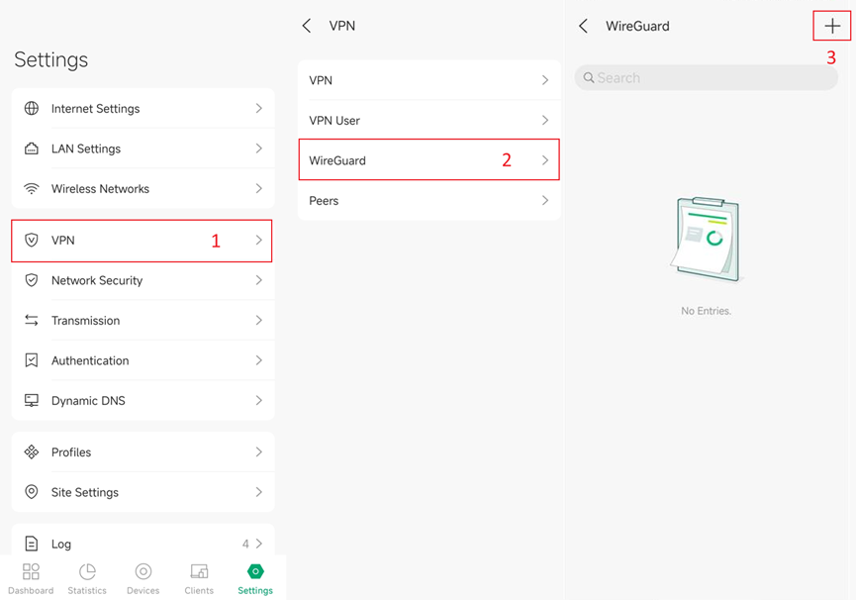Click the Wireless Networks wifi icon
This screenshot has height=600, width=856.
point(31,188)
